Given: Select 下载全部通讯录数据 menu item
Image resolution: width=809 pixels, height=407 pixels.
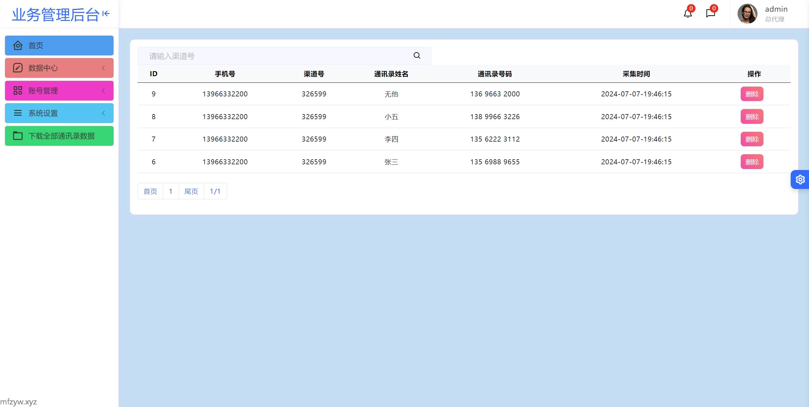Looking at the screenshot, I should point(61,136).
